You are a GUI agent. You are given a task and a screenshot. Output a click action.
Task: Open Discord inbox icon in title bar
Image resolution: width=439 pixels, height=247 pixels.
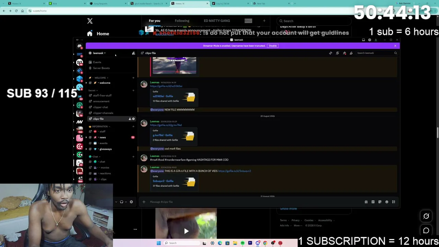pos(364,40)
